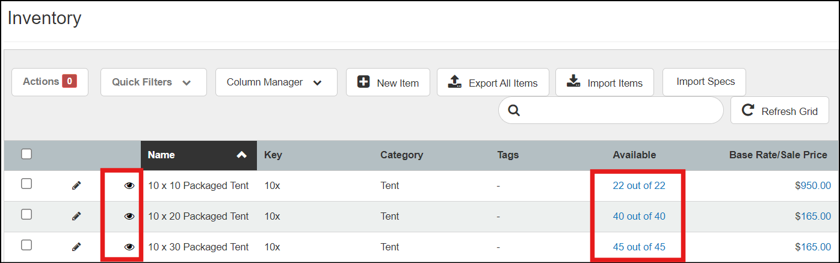Check the box for 10 x 20 Packaged Tent
The width and height of the screenshot is (840, 263).
[26, 214]
